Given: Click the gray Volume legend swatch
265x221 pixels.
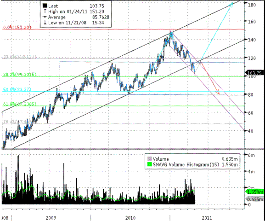Looking at the screenshot, I should pyautogui.click(x=150, y=159).
